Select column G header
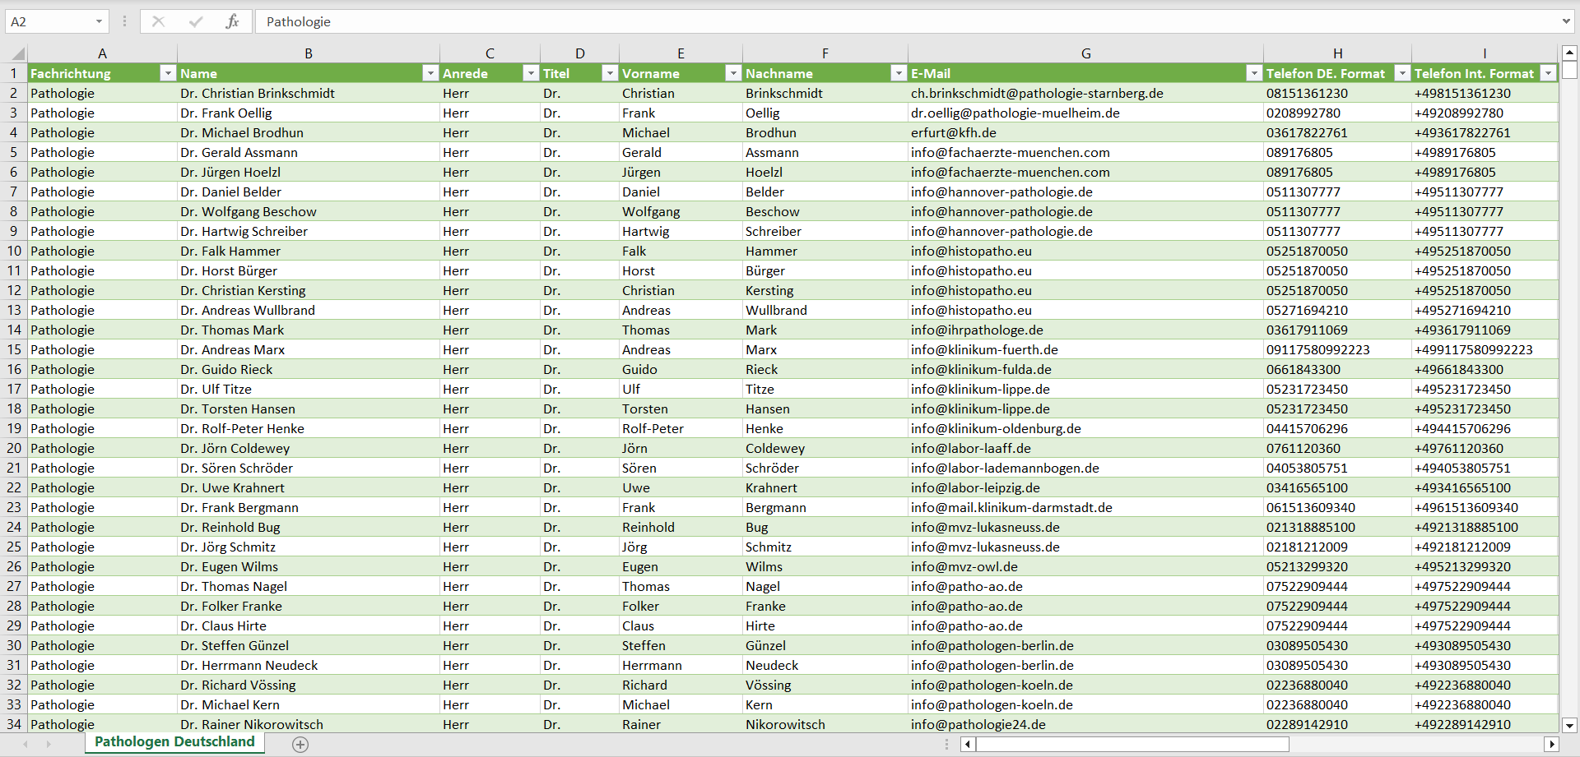 pyautogui.click(x=1085, y=53)
